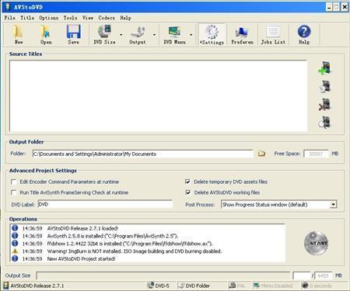
Task: Click DVD Folder status bar indicator
Action: click(194, 286)
